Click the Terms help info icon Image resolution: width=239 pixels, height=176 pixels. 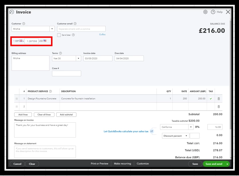click(x=60, y=53)
